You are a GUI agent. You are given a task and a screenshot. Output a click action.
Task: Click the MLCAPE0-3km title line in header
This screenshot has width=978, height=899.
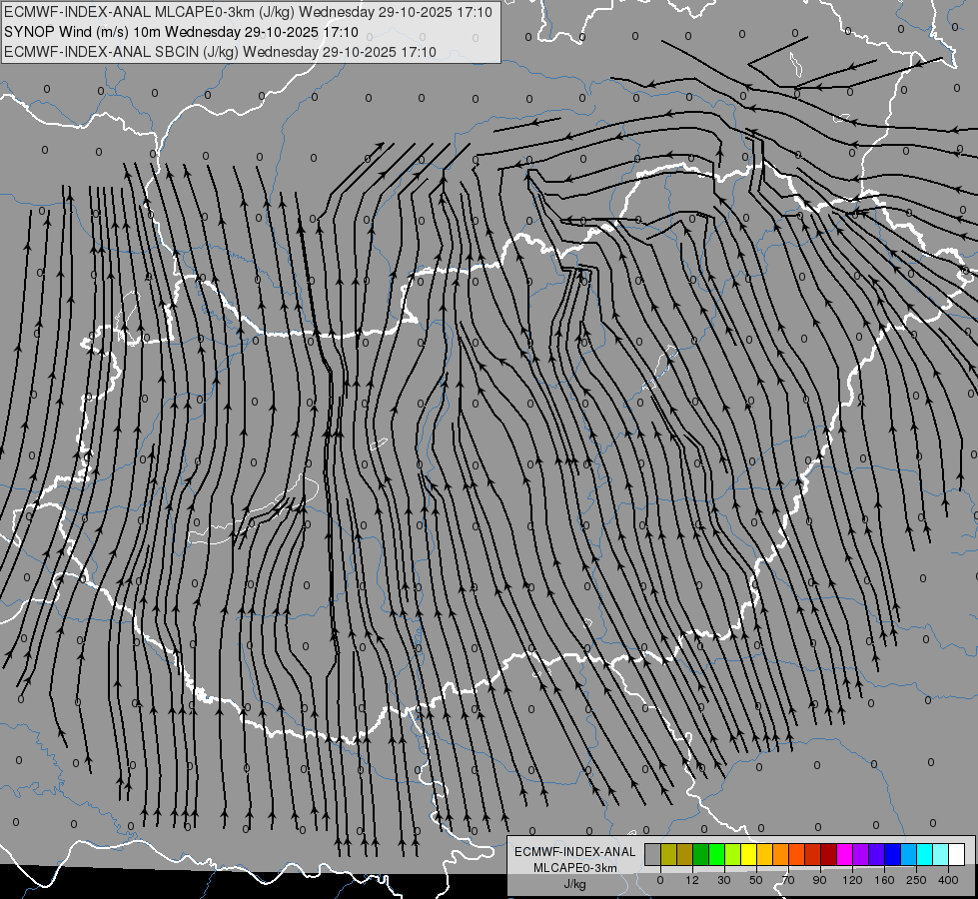(248, 12)
